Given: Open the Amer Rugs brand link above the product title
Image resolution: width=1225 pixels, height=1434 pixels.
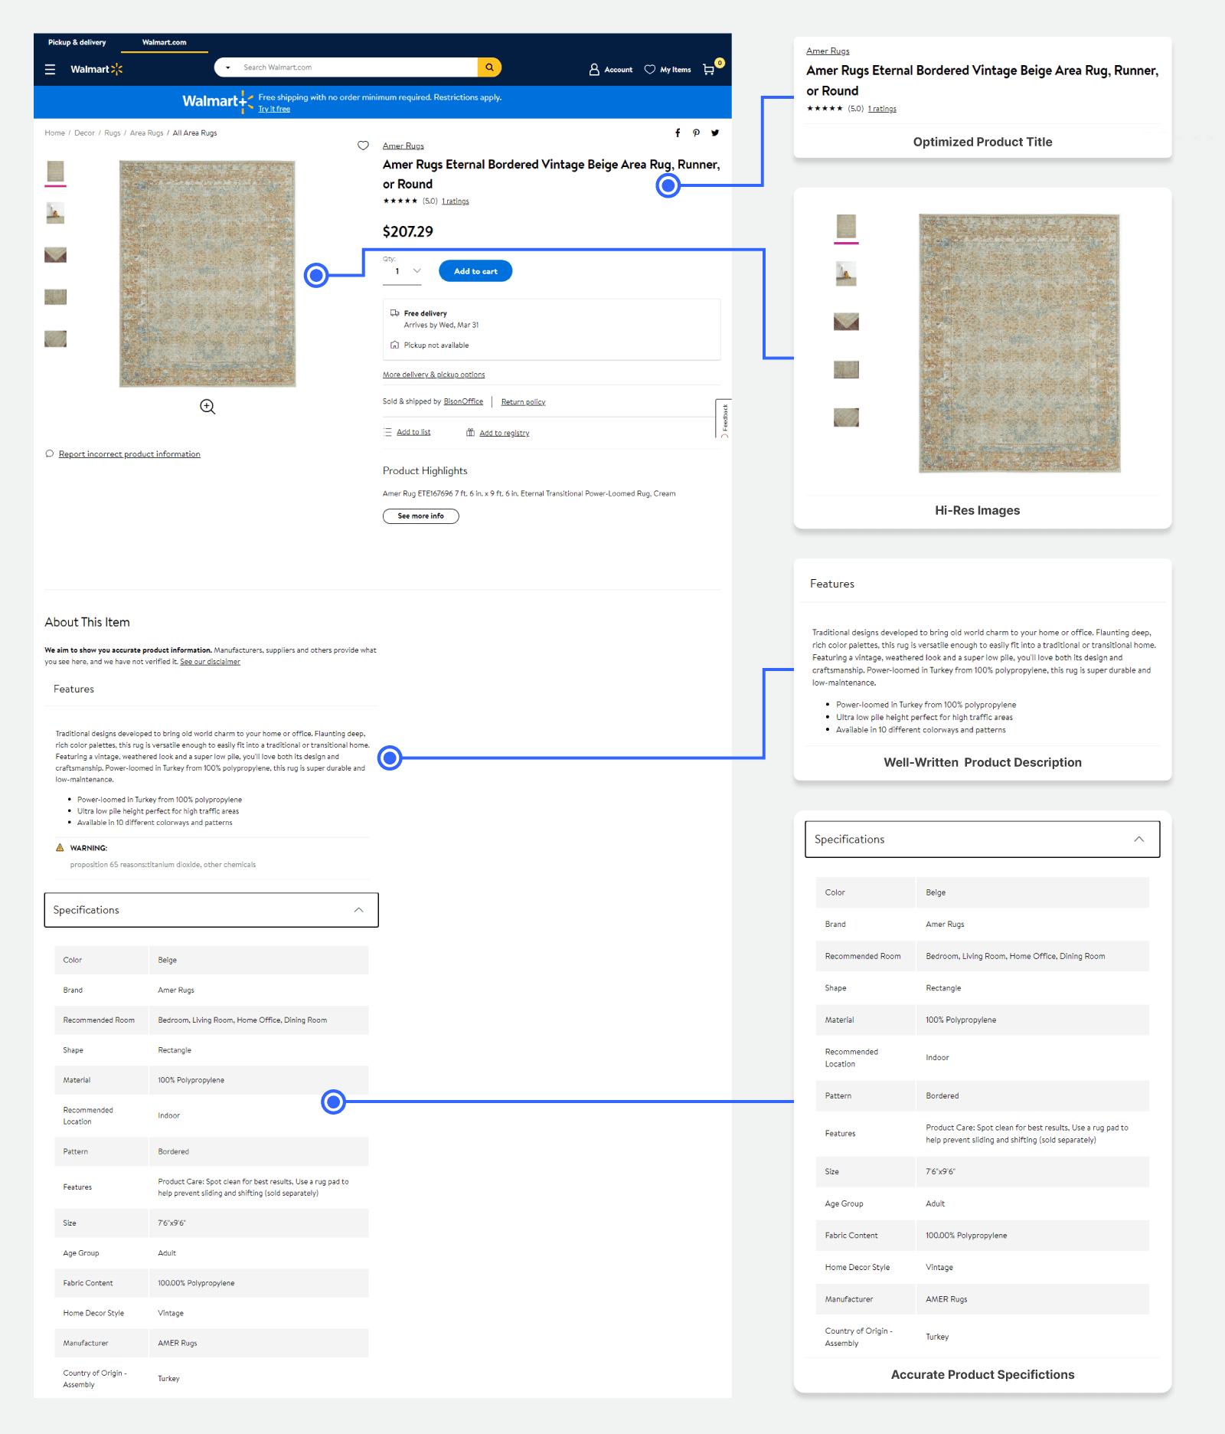Looking at the screenshot, I should 403,146.
